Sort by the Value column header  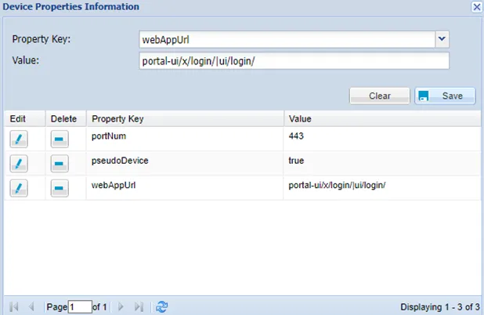click(x=382, y=119)
